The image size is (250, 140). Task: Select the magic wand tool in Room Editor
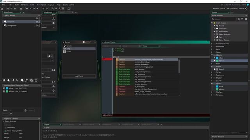(x=27, y=80)
